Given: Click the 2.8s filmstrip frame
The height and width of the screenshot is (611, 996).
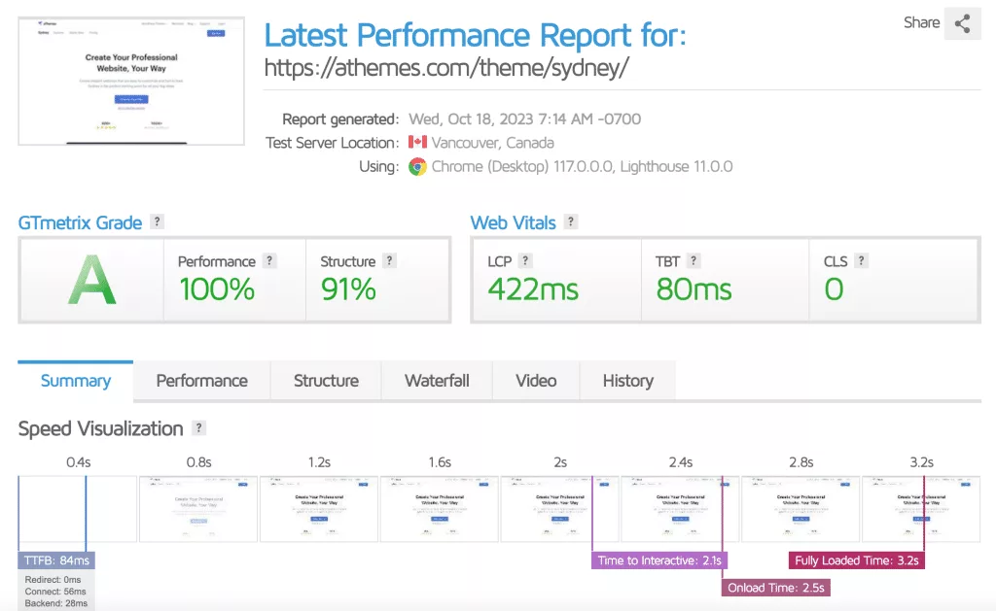Looking at the screenshot, I should [x=800, y=509].
